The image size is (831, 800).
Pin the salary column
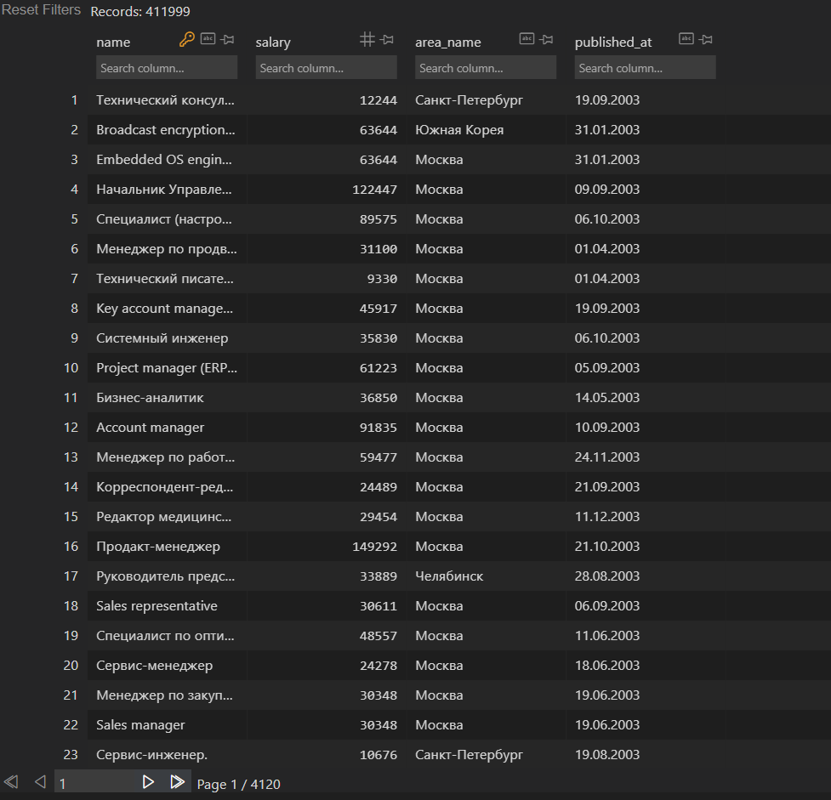[387, 39]
